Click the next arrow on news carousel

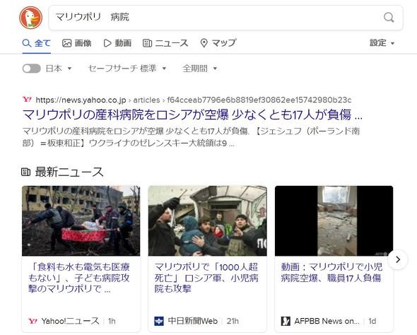(398, 259)
